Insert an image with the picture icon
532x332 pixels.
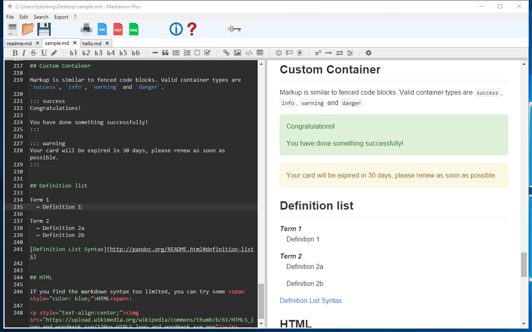(238, 53)
